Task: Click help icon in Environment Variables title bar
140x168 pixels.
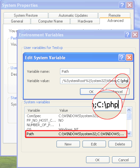Action: tap(127, 35)
